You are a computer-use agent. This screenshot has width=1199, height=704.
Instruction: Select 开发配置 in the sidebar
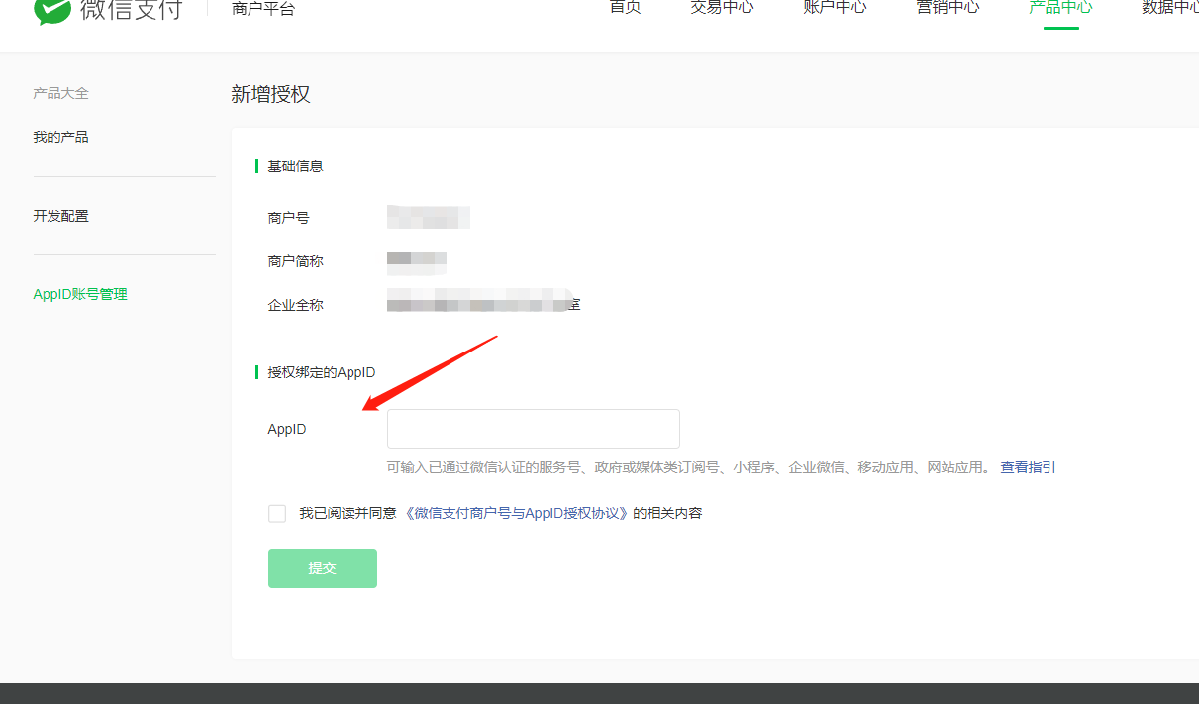(60, 216)
